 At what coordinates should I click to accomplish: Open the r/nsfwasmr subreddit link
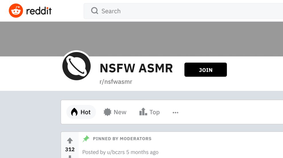116,82
